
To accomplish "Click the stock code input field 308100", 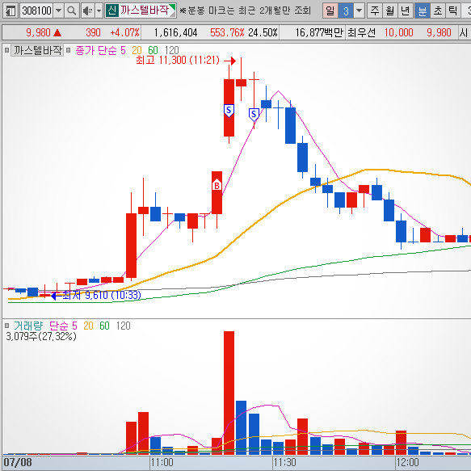I will click(37, 11).
